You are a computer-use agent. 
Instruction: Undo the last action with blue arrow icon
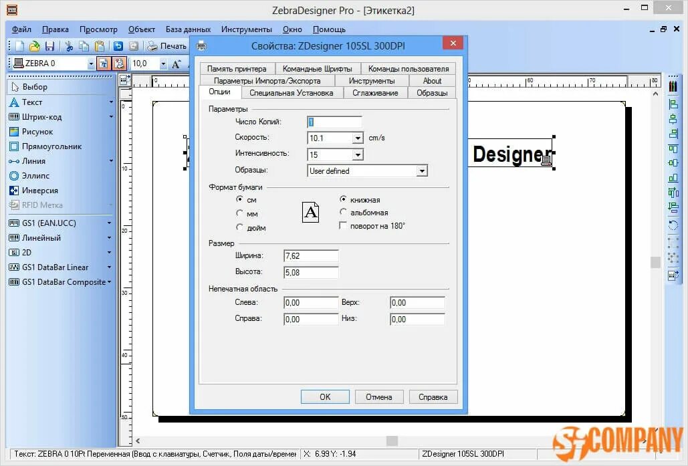point(118,46)
